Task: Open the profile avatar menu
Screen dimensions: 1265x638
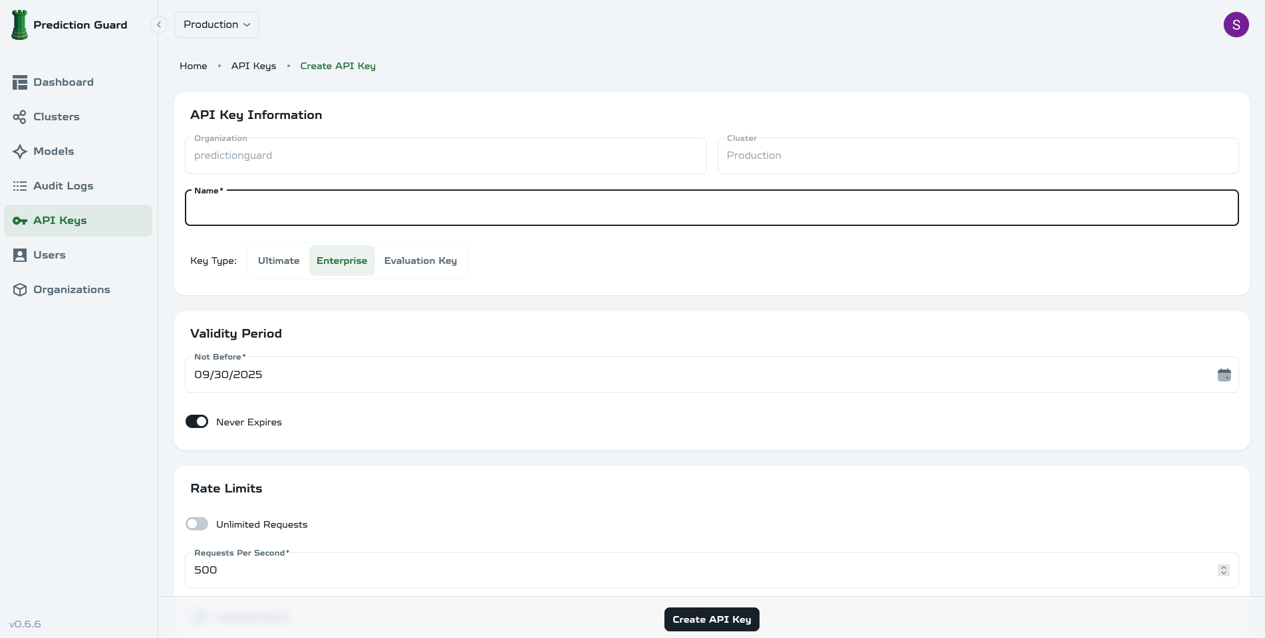Action: click(x=1236, y=25)
